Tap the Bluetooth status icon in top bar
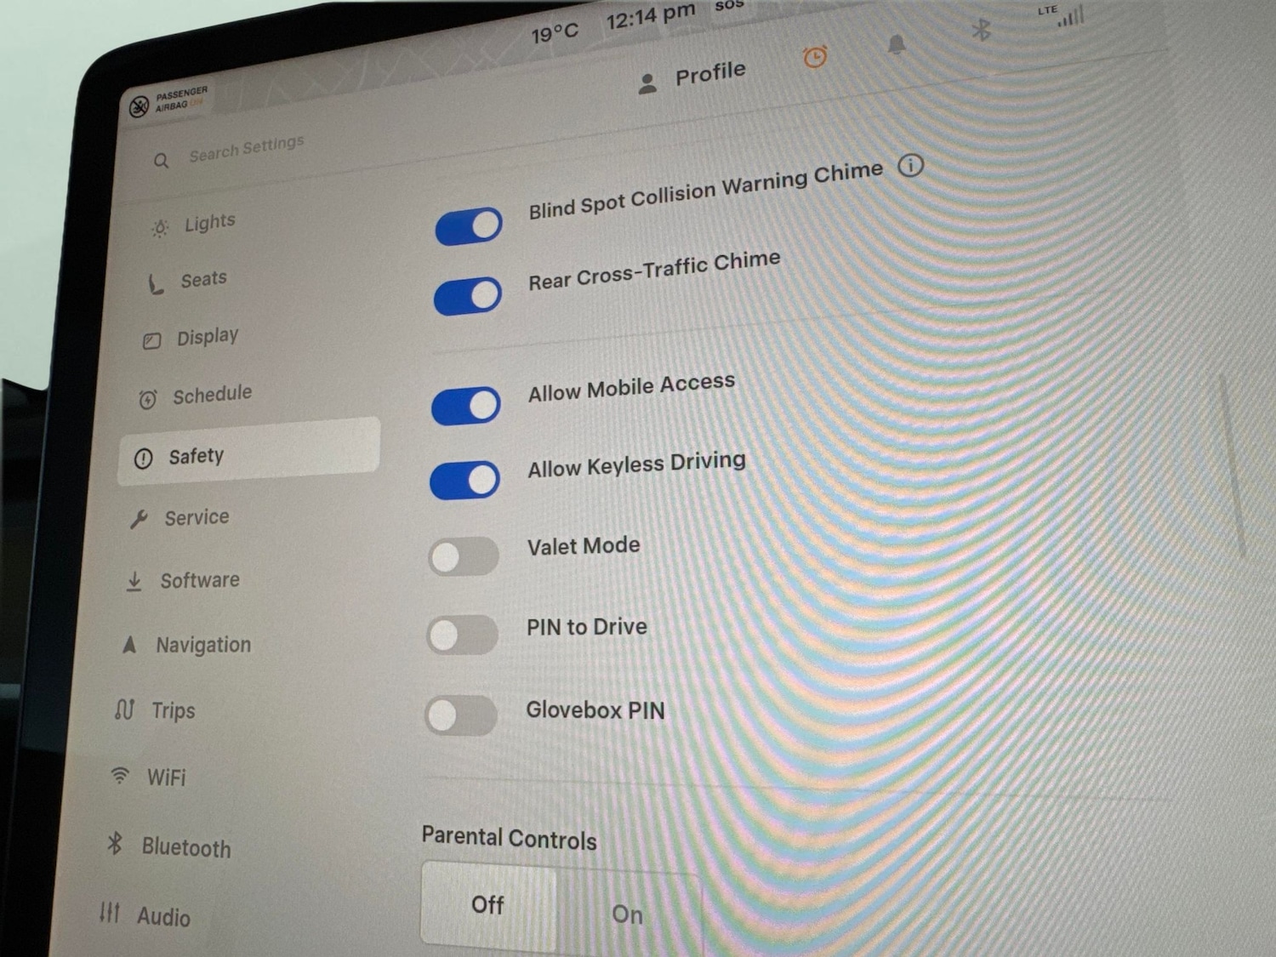This screenshot has width=1276, height=957. coord(982,31)
